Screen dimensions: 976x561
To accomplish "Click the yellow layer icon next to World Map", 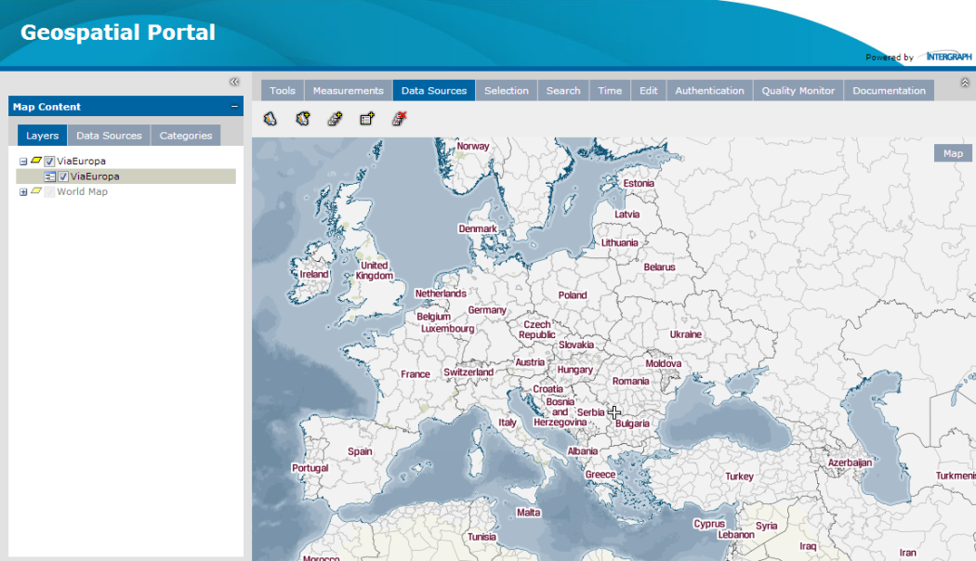I will (36, 191).
